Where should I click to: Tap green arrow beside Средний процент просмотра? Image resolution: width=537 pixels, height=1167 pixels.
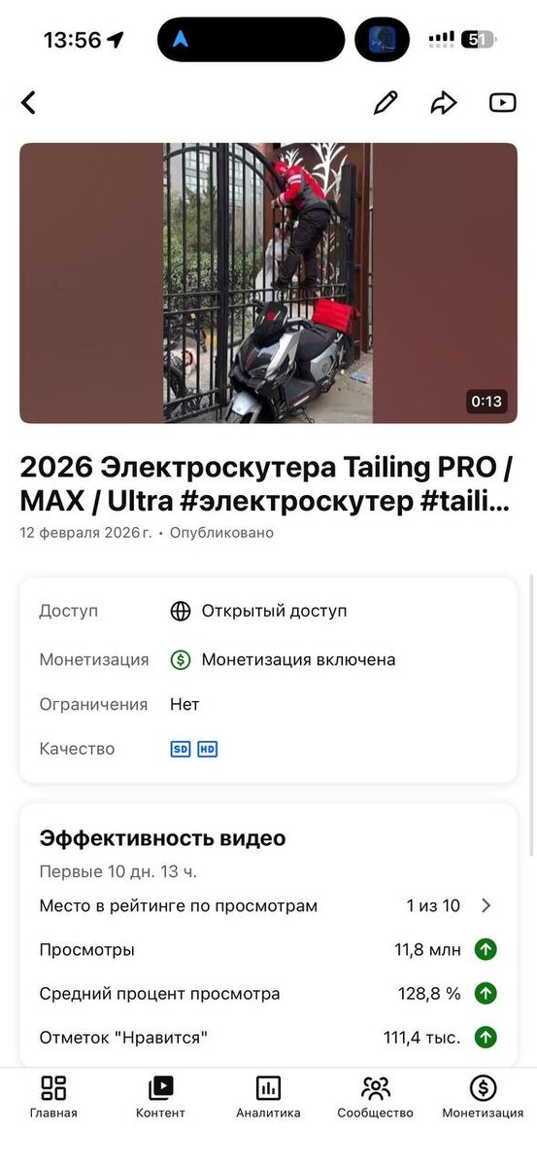point(486,994)
